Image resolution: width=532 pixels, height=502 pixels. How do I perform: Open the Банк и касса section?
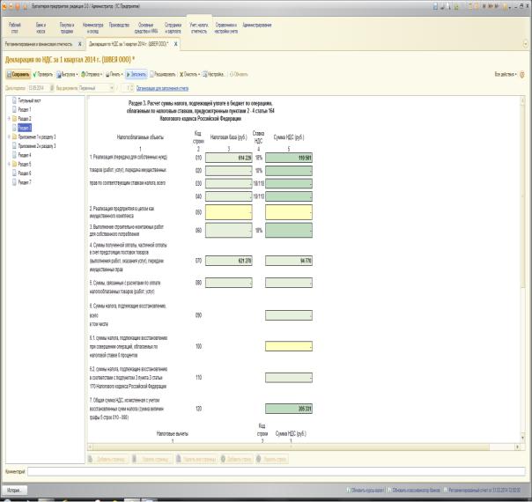(41, 28)
